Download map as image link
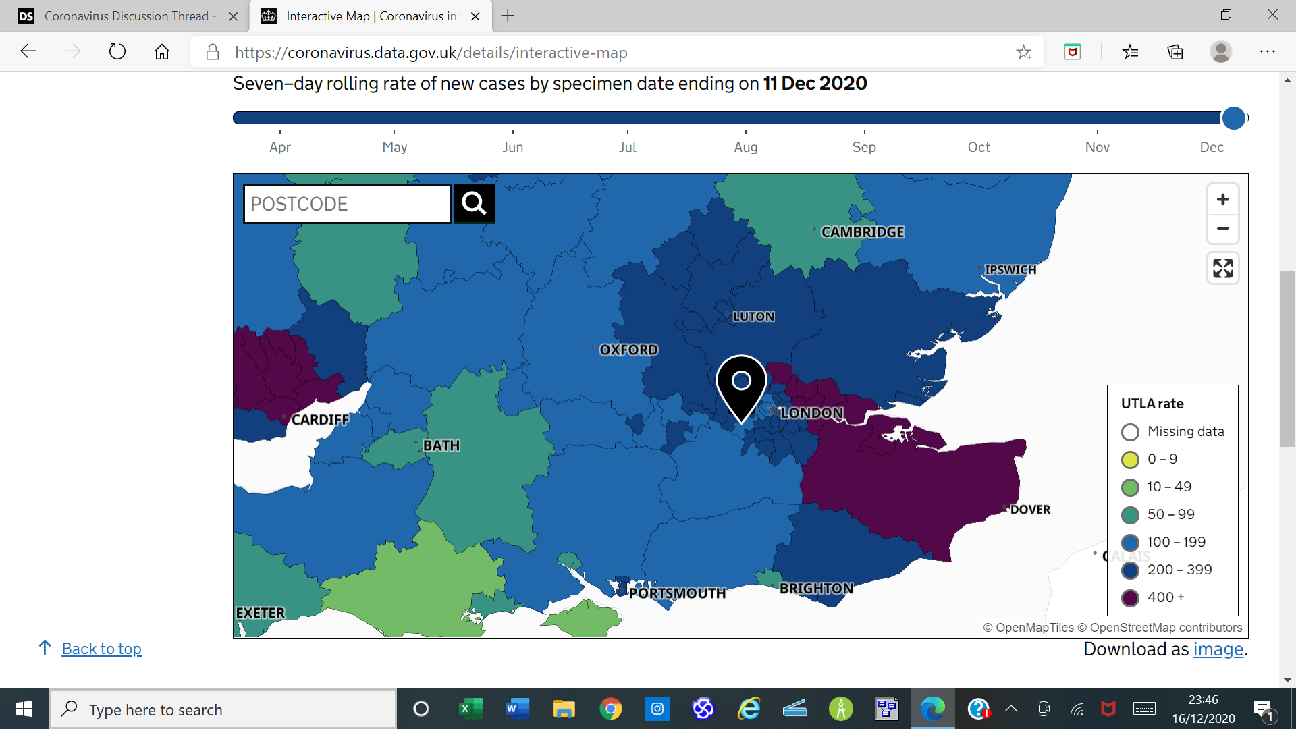 click(x=1218, y=649)
